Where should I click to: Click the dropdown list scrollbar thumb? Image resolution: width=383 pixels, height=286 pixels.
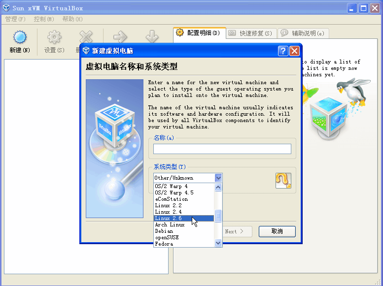(x=218, y=216)
